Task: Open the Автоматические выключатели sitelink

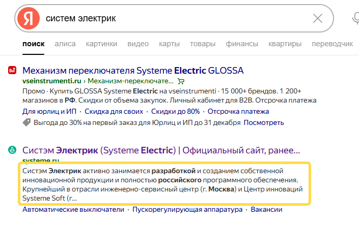Action: coord(73,209)
